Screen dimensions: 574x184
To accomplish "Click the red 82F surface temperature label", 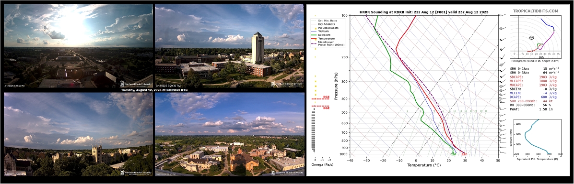I will (x=464, y=154).
